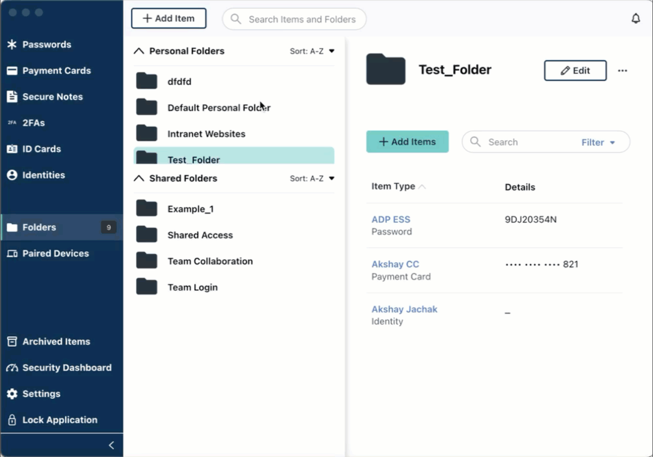The width and height of the screenshot is (653, 457).
Task: Switch to the Folders section
Action: coord(40,227)
